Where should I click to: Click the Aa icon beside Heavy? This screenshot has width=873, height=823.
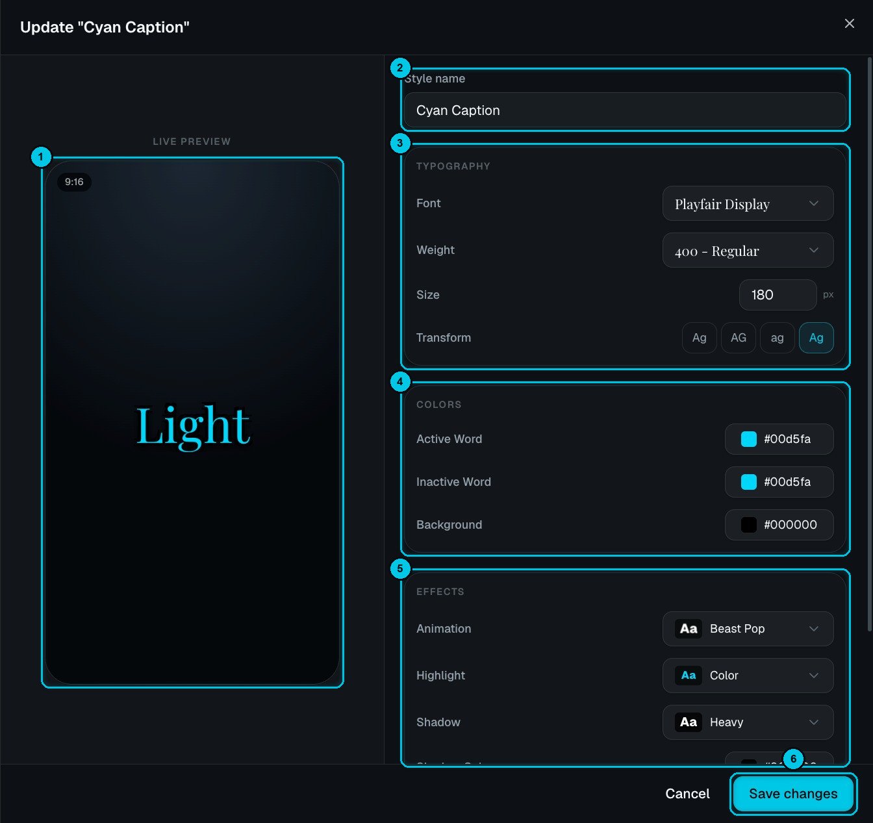(689, 722)
